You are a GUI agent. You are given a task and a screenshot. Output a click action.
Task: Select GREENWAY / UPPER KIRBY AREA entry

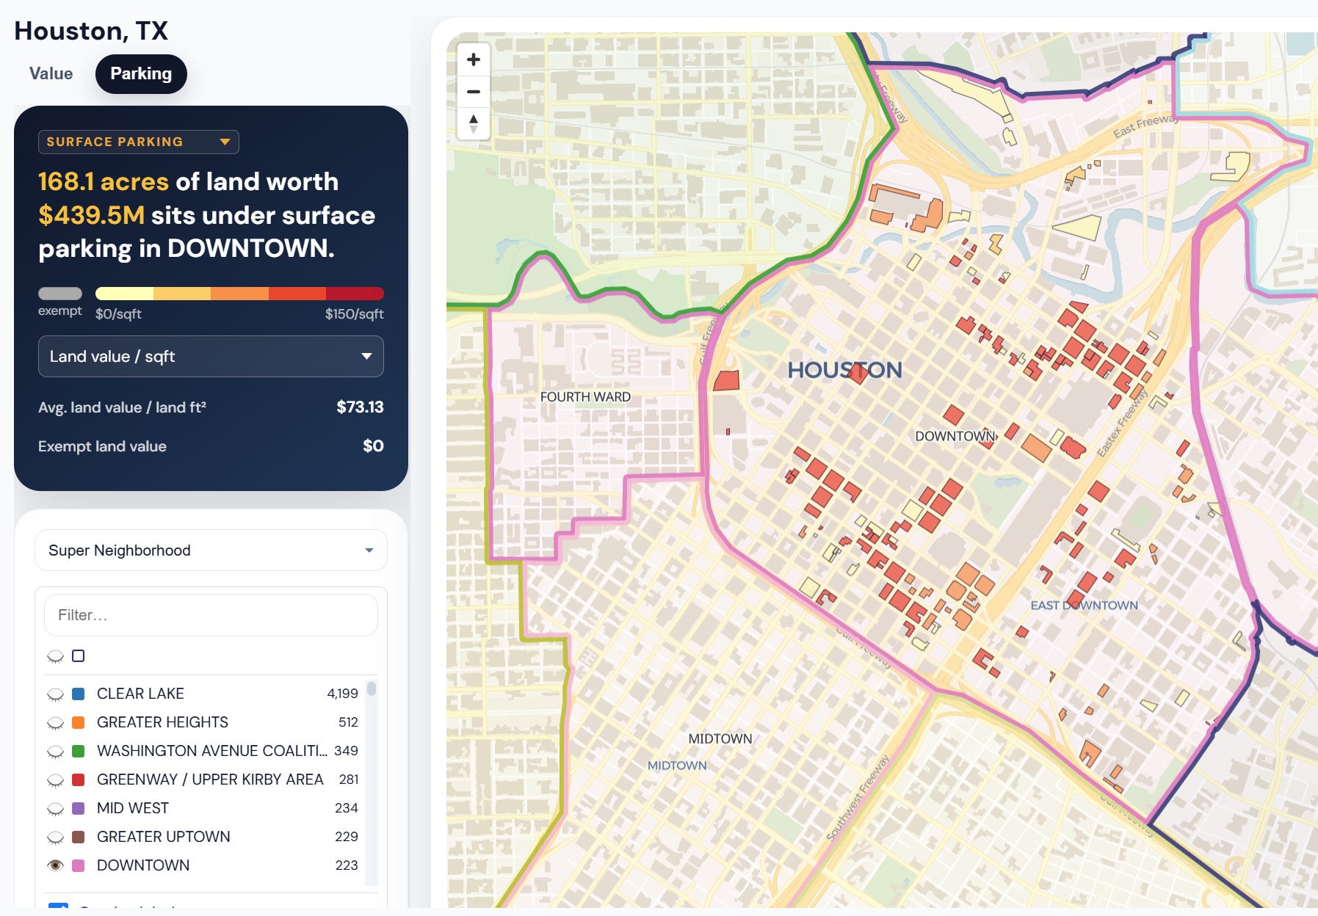click(210, 779)
